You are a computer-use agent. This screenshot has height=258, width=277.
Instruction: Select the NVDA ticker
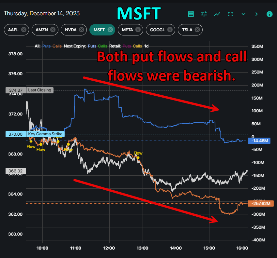71,30
